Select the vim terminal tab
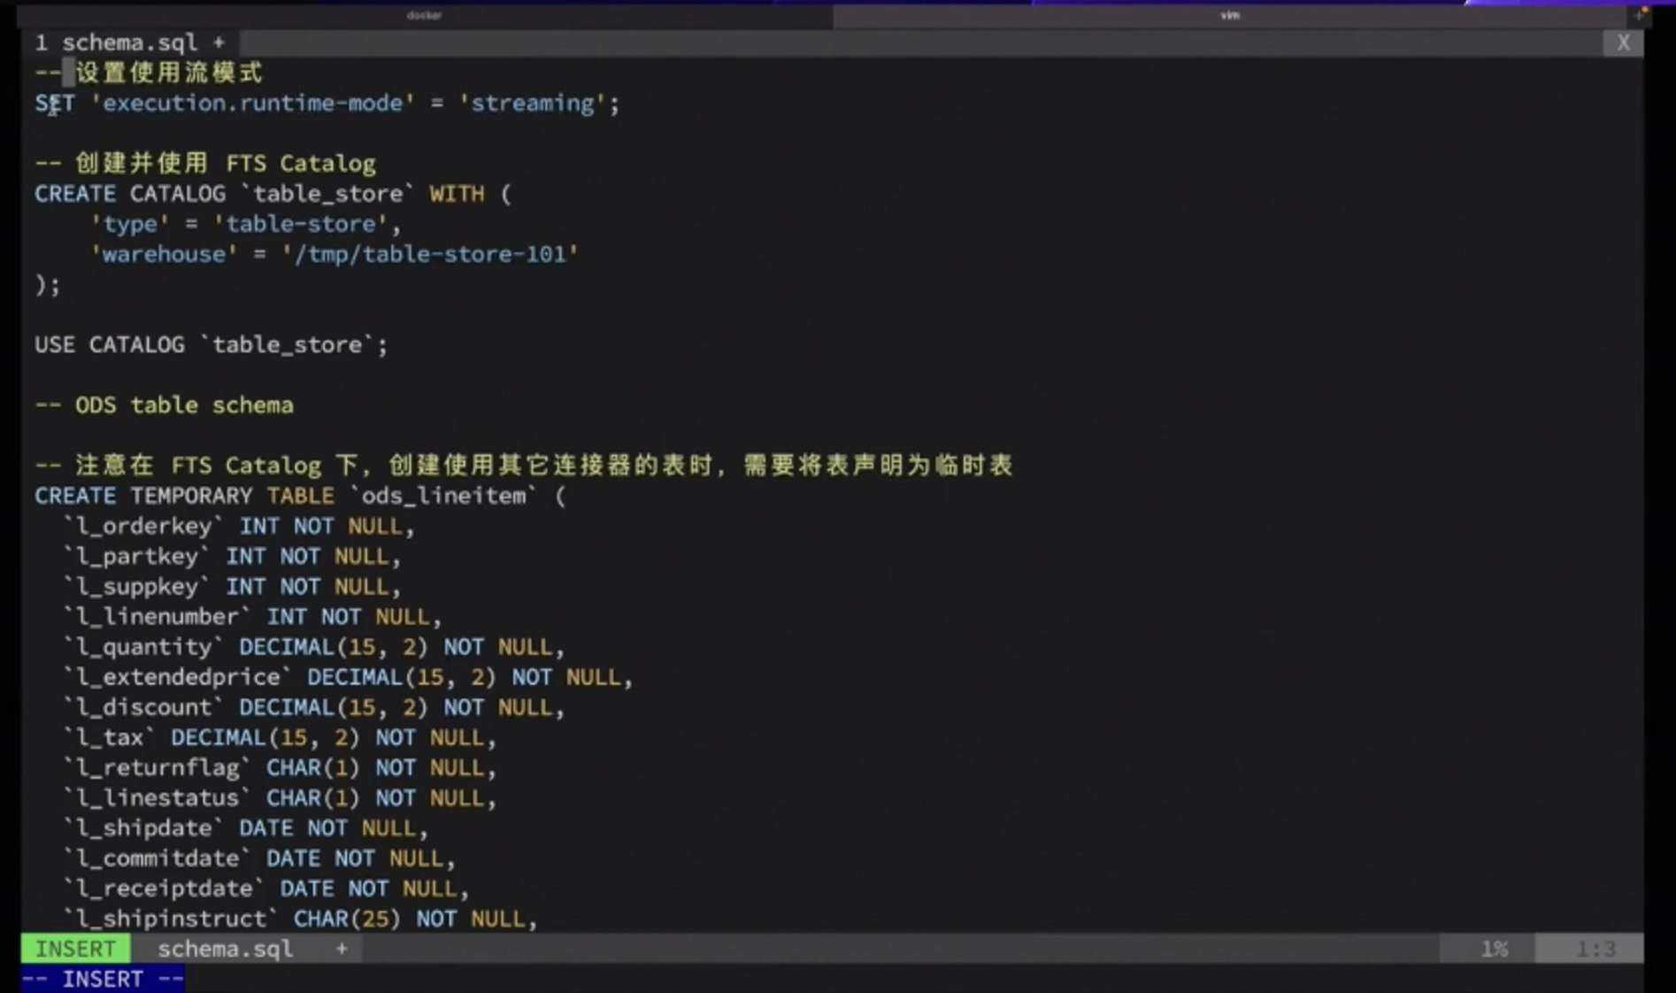The width and height of the screenshot is (1676, 993). pyautogui.click(x=1229, y=15)
